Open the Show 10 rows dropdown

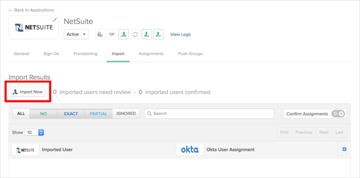34,132
